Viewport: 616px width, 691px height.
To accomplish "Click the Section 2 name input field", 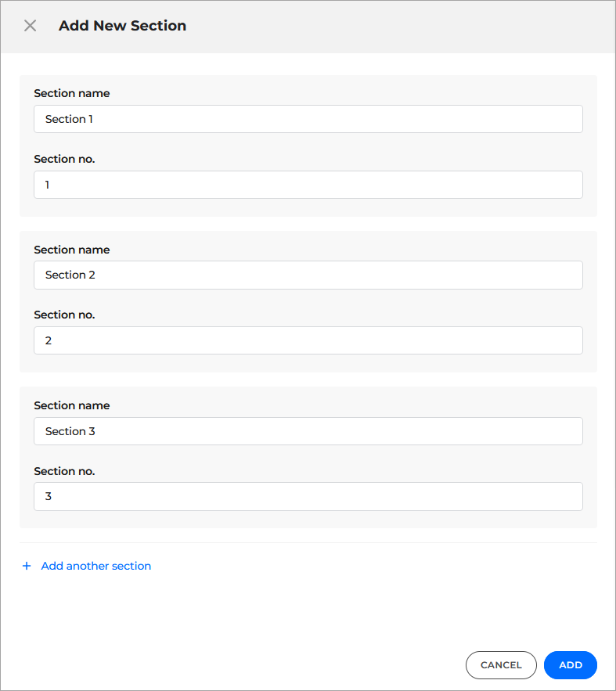I will (308, 275).
